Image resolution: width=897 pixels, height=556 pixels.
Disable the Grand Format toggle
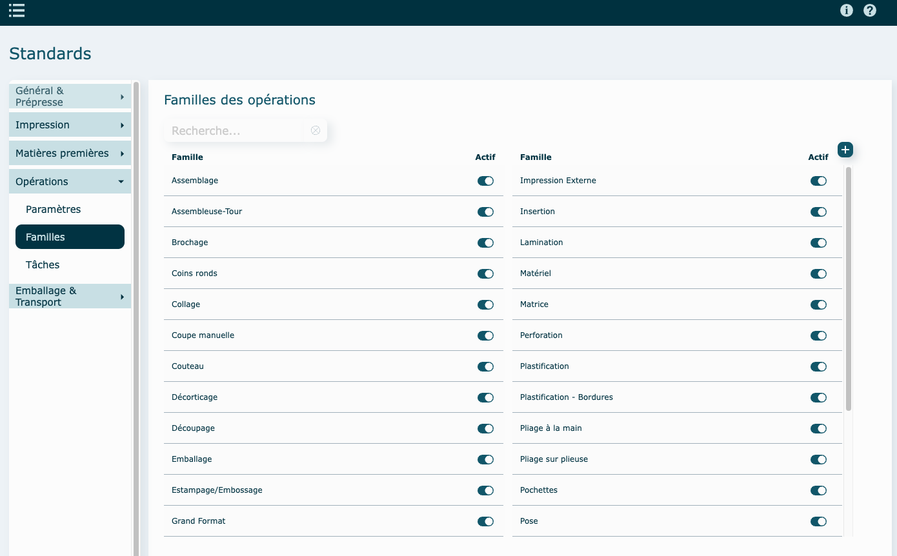[485, 522]
